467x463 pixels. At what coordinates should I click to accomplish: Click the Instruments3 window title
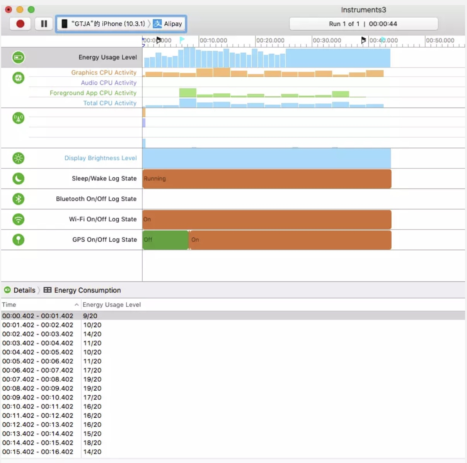point(363,10)
